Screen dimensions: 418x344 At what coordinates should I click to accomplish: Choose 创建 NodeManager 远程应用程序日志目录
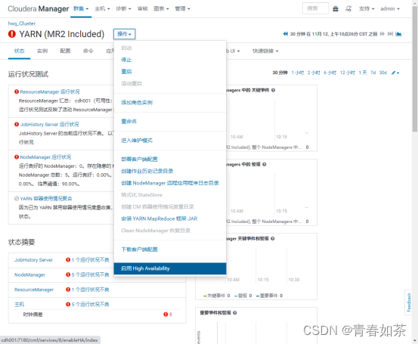click(170, 183)
